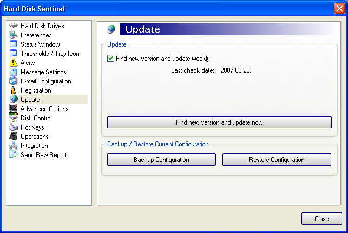Click the Backup Configuration button

point(161,159)
